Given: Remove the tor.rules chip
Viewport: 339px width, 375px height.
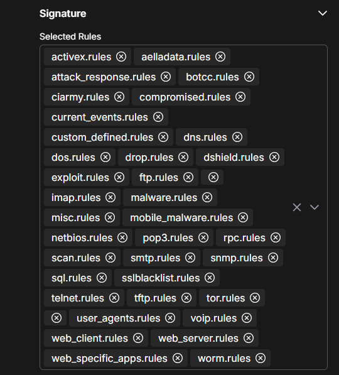Looking at the screenshot, I should coord(255,298).
